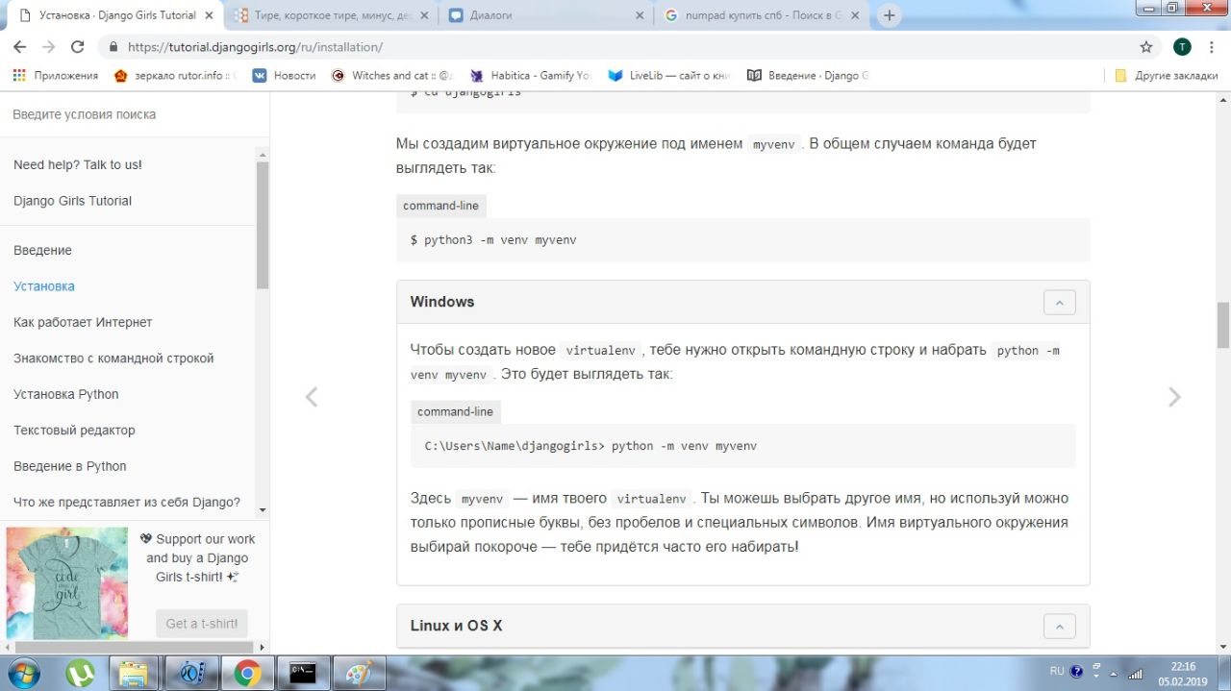Screen dimensions: 1231x691
Task: Switch to the Диалоги tab
Action: pos(546,15)
